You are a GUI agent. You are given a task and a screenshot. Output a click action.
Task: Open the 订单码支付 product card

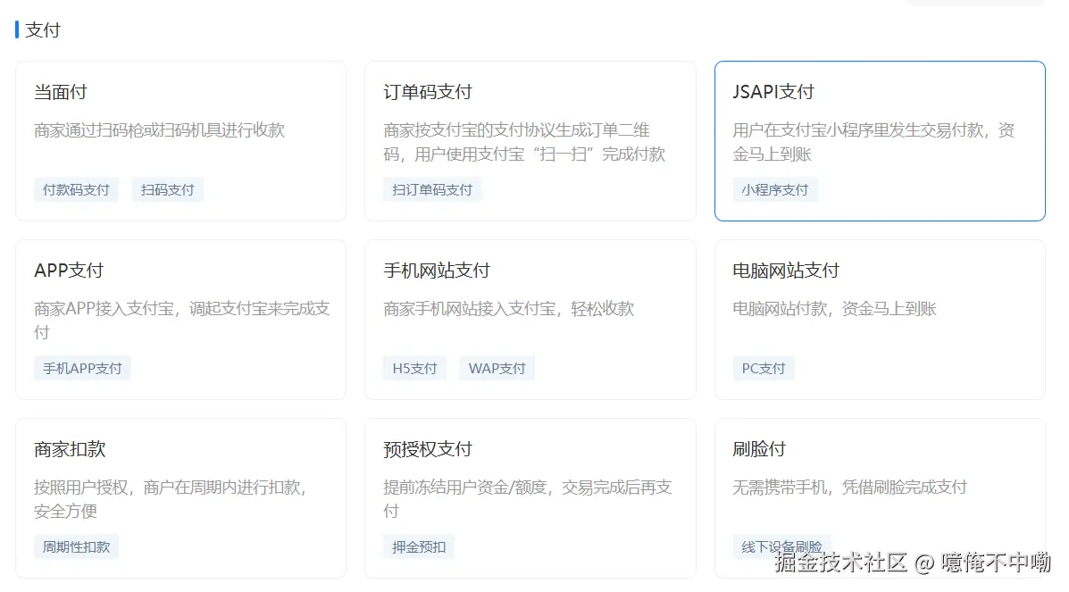[529, 138]
